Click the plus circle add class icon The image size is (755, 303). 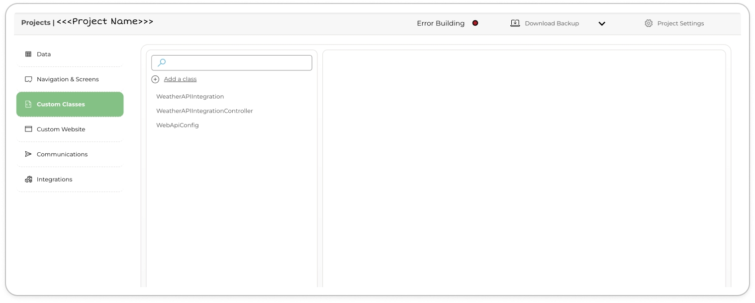pyautogui.click(x=155, y=79)
